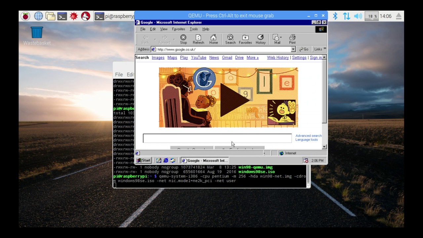The image size is (423, 238).
Task: Open the Edit menu in Internet Explorer
Action: click(x=153, y=29)
